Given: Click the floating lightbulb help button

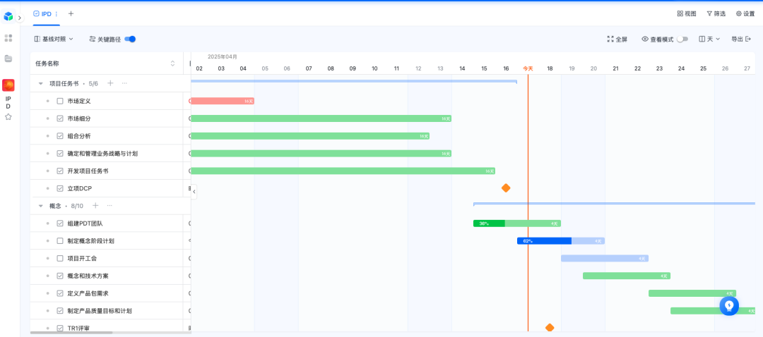Looking at the screenshot, I should tap(729, 305).
